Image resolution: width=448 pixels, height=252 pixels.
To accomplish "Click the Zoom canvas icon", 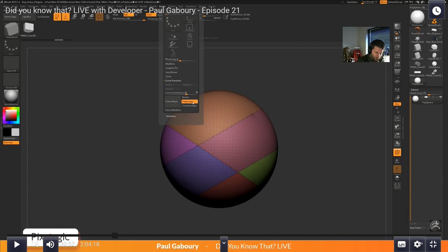I will pyautogui.click(x=397, y=47).
